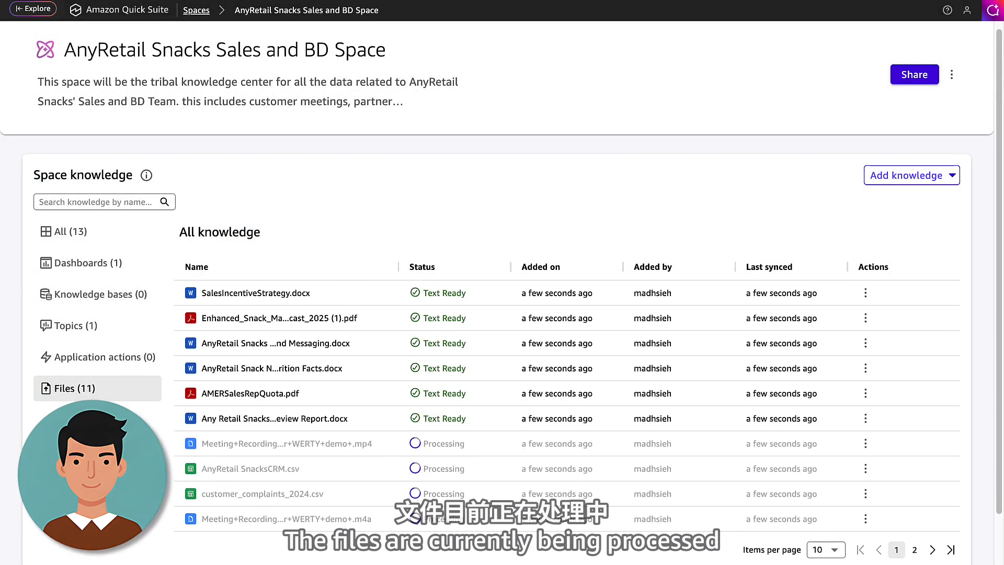Screen dimensions: 1004x565
Task: Go to previous page of results
Action: click(879, 550)
